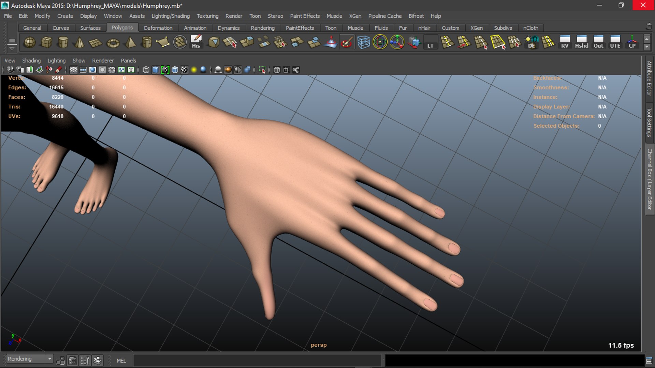Click the LT shelf button
Screen dimensions: 655x368
[x=431, y=42]
